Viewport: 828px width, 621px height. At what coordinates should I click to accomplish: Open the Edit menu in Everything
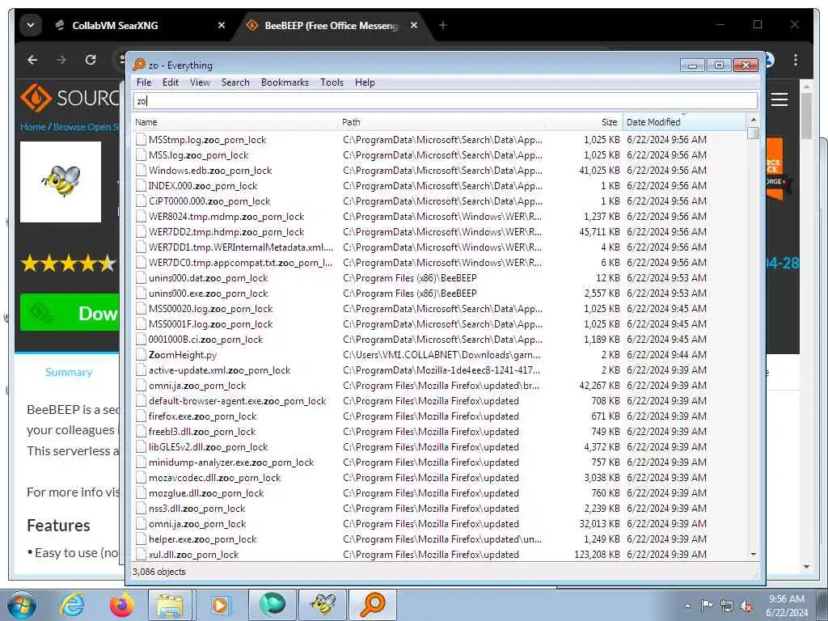click(x=170, y=82)
